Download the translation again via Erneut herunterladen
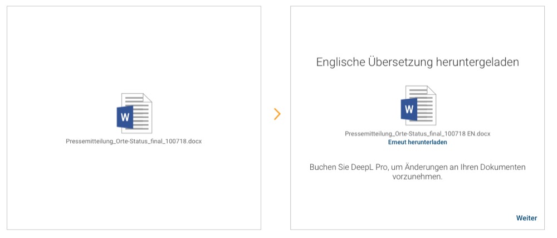This screenshot has width=557, height=238. [417, 142]
